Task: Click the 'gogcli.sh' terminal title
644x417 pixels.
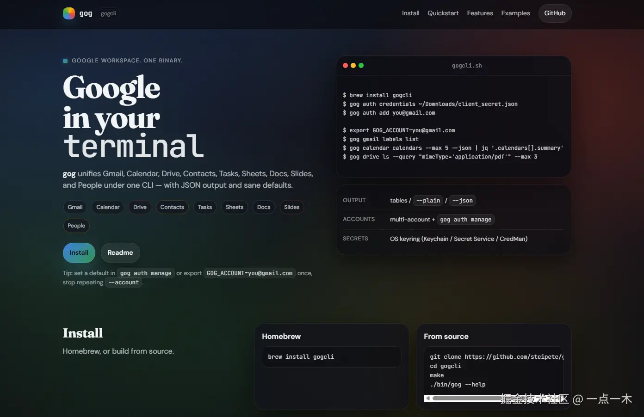Action: tap(467, 66)
